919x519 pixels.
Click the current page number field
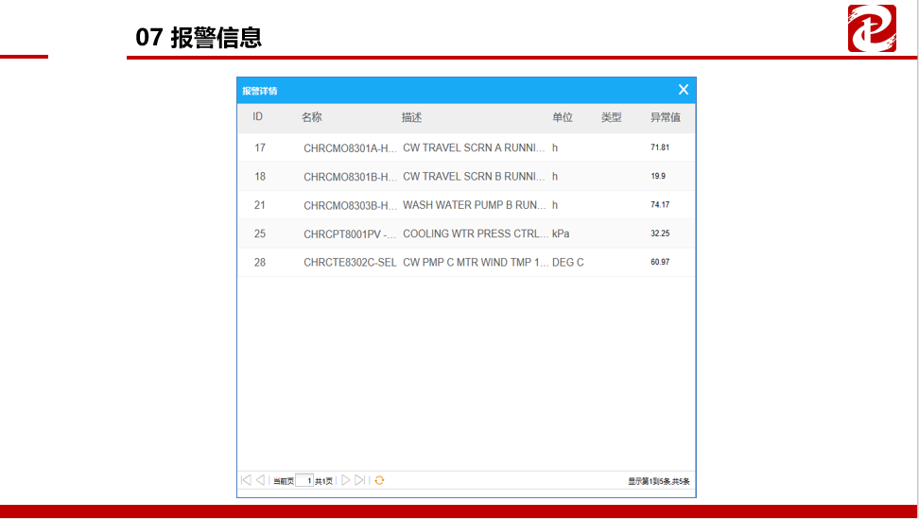click(303, 480)
